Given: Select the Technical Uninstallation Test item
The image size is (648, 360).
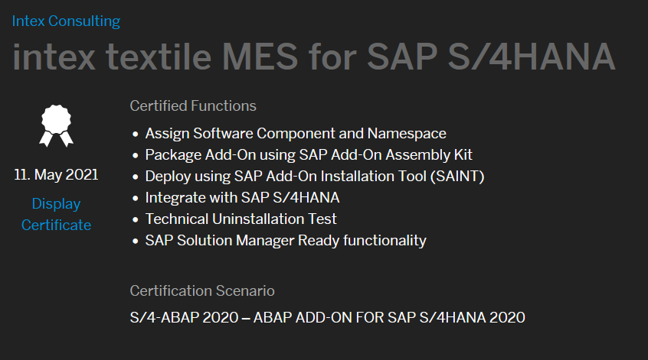Looking at the screenshot, I should pyautogui.click(x=241, y=219).
